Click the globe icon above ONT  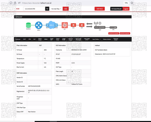(100, 23)
